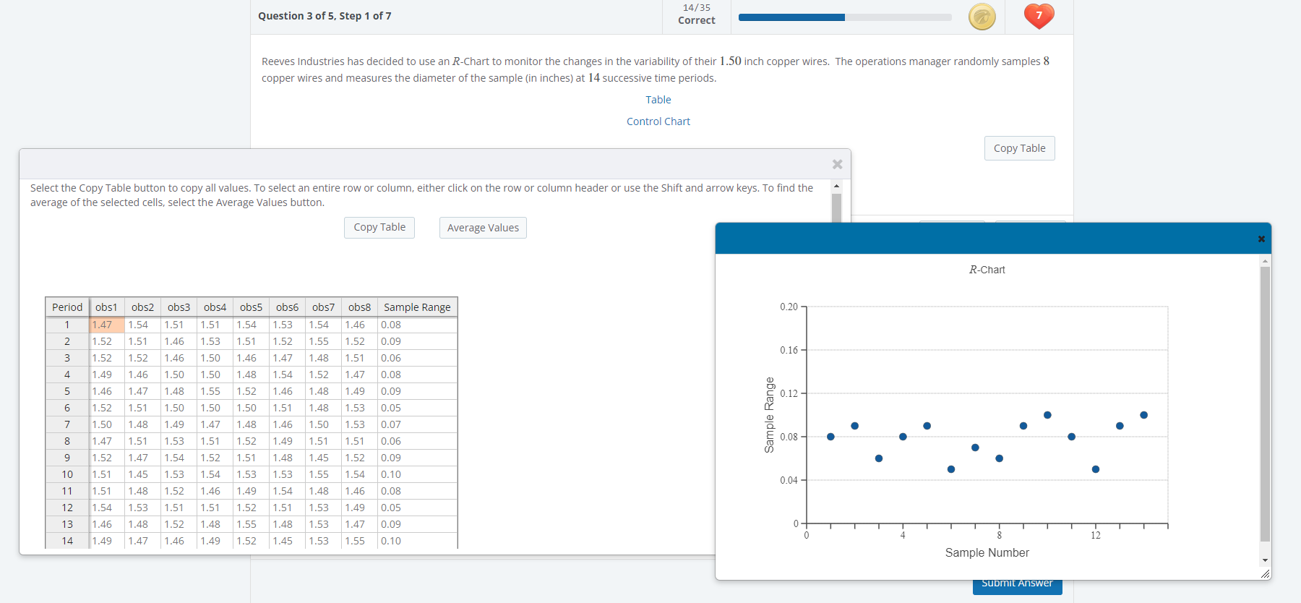The height and width of the screenshot is (603, 1301).
Task: Click obs1 cell 1.49 in period 4
Action: pyautogui.click(x=107, y=375)
